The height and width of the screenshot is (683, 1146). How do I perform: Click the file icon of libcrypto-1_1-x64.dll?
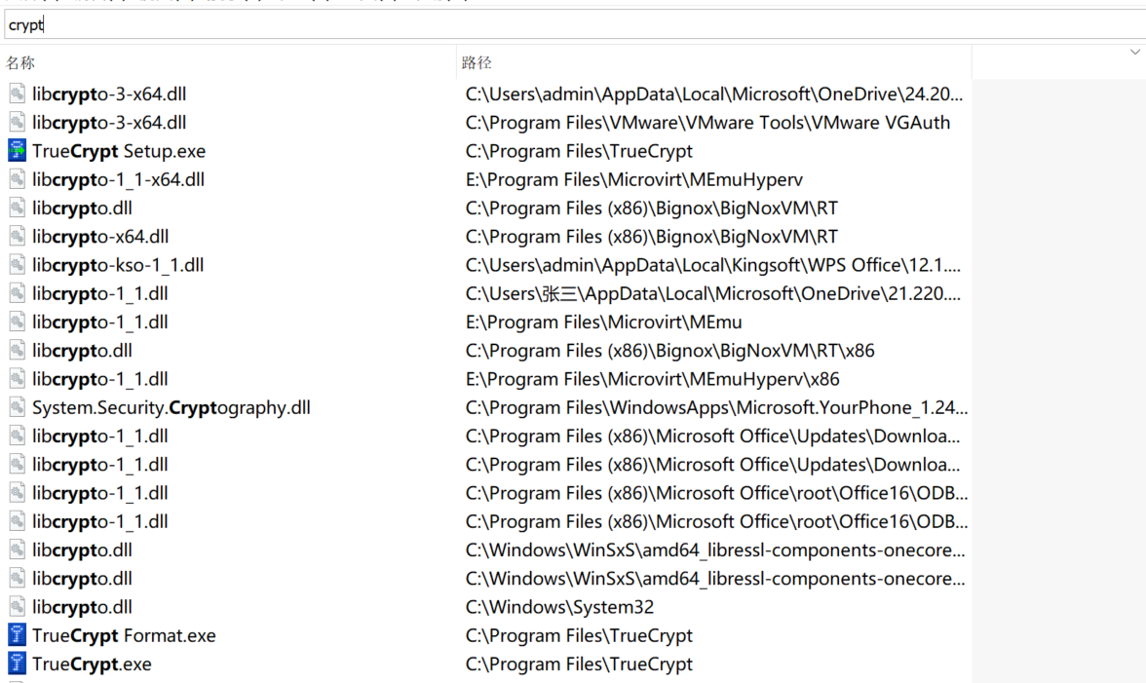point(17,179)
